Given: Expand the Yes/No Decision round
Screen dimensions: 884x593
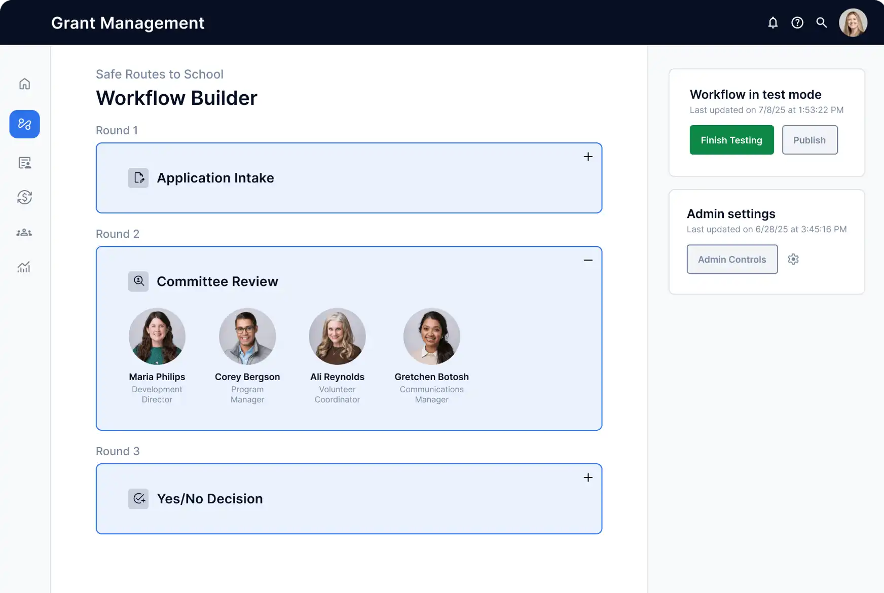Looking at the screenshot, I should (x=588, y=477).
